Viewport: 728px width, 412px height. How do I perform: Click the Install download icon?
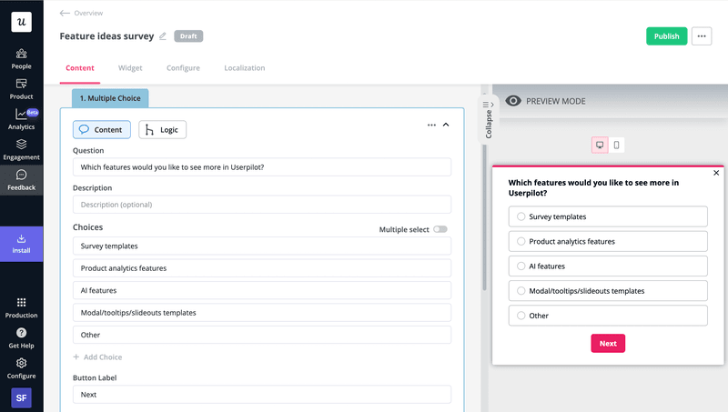[x=21, y=239]
